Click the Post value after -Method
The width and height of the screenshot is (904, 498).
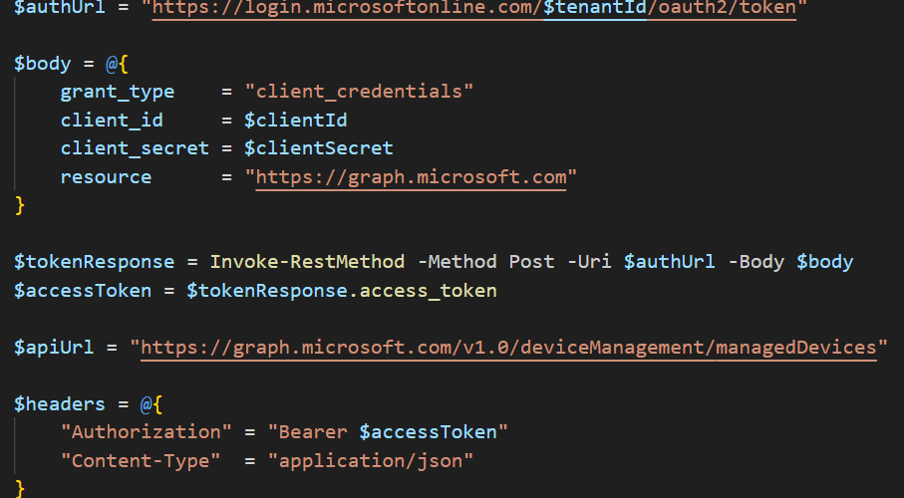(x=531, y=262)
